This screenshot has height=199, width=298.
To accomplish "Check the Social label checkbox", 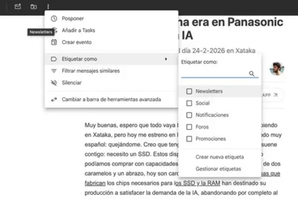I will pyautogui.click(x=189, y=103).
